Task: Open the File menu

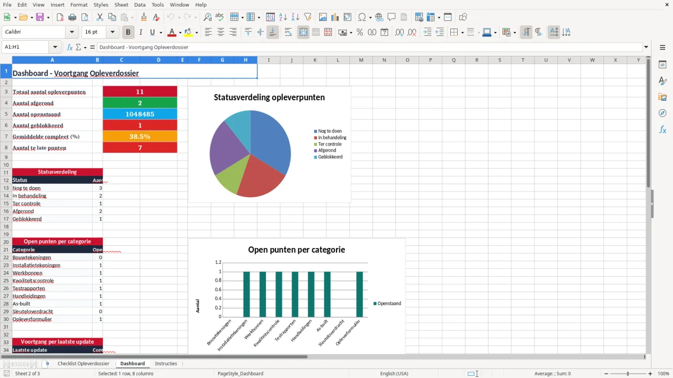Action: pos(7,4)
